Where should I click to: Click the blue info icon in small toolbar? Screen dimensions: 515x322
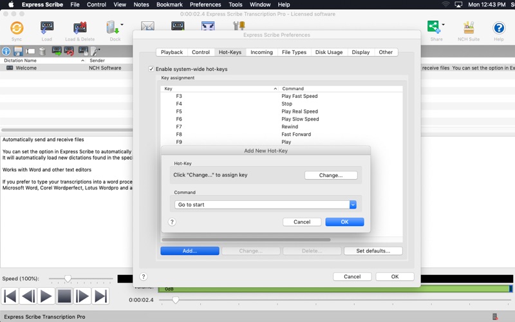[x=6, y=51]
